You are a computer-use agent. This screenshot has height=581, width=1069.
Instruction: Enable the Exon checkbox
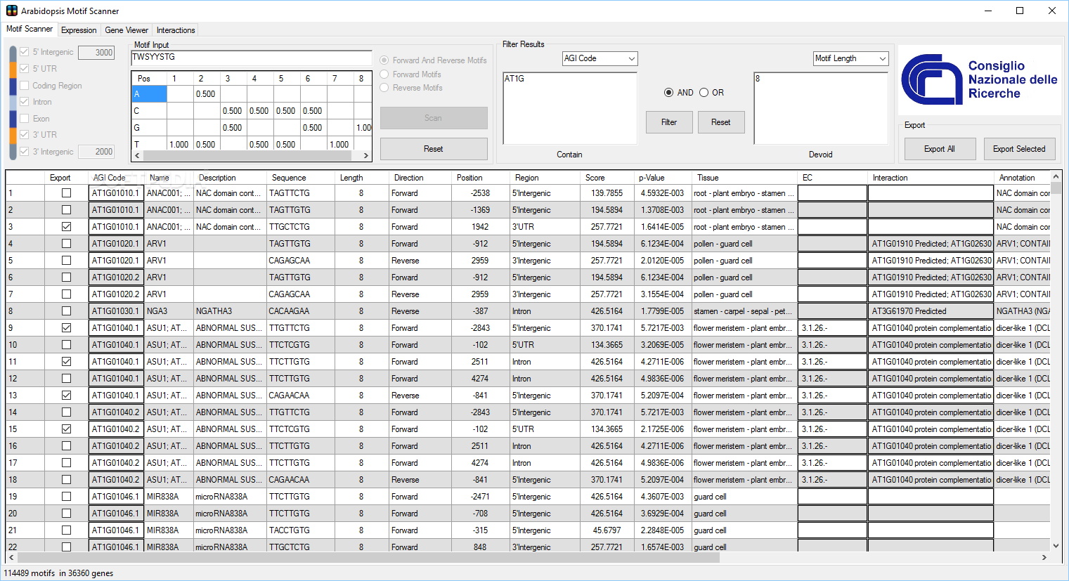[x=25, y=119]
